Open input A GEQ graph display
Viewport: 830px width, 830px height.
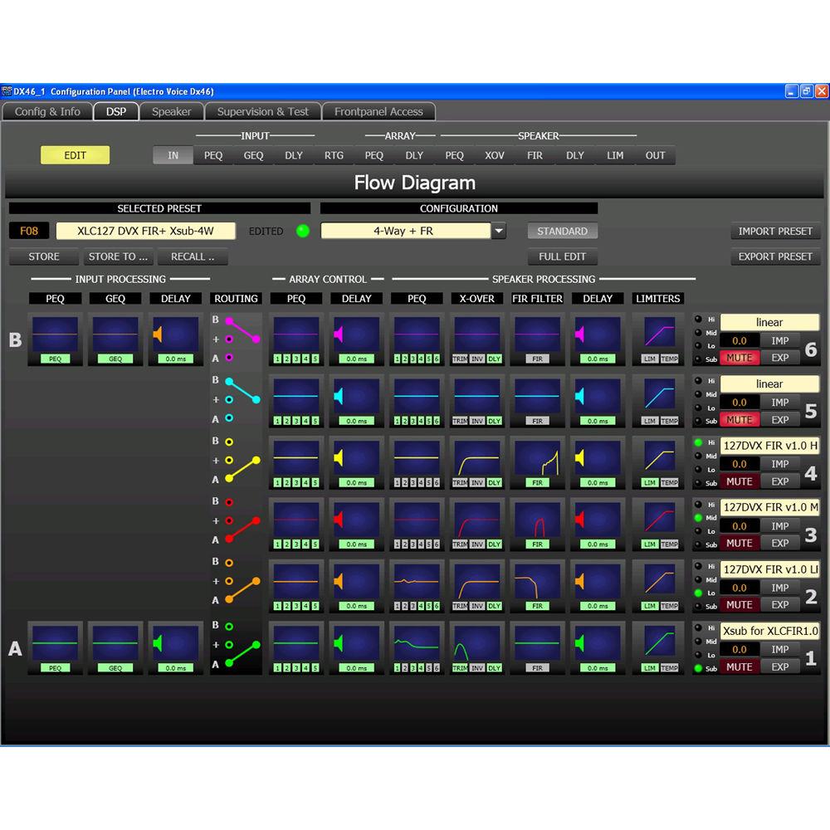click(x=115, y=643)
